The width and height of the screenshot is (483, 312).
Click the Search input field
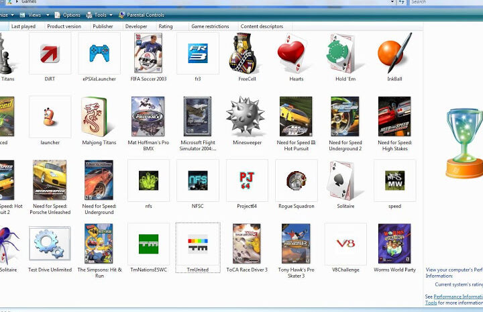point(446,2)
